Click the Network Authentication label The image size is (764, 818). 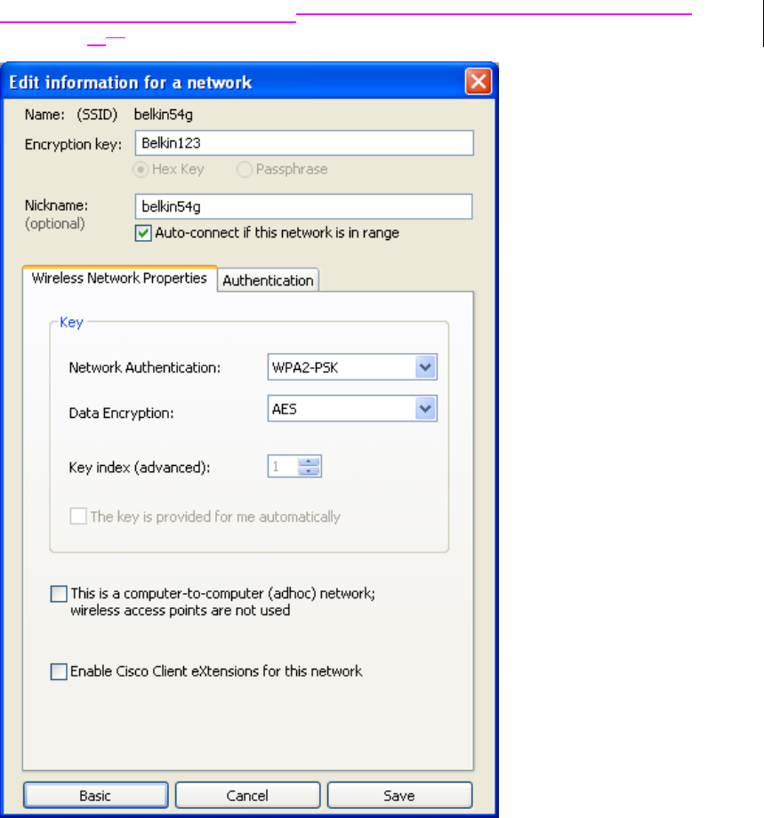point(145,367)
